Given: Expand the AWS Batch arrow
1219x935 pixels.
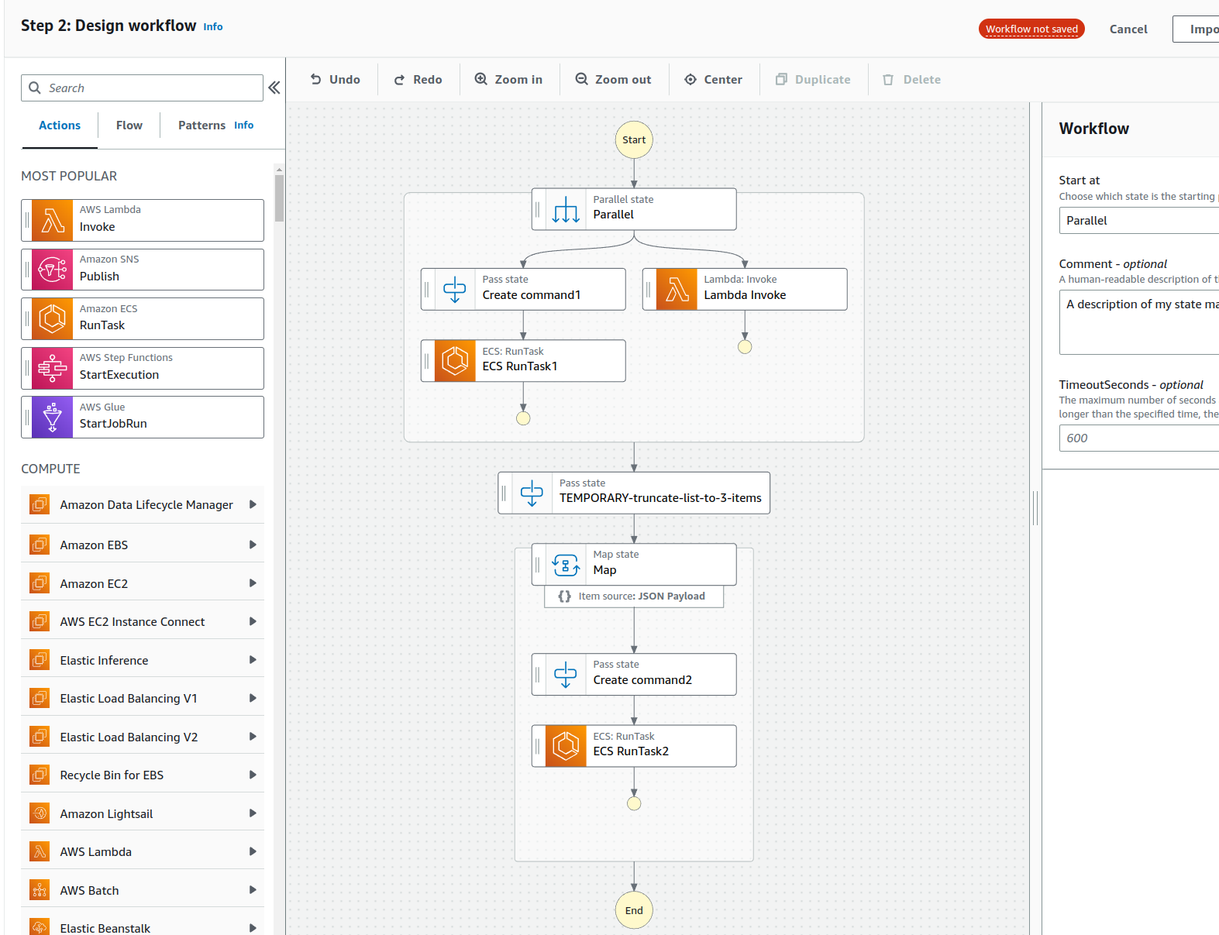Looking at the screenshot, I should [253, 890].
